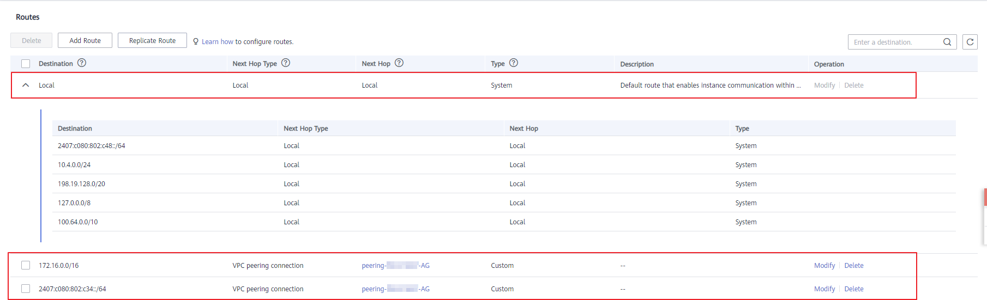Open the Next Hop column help icon
987x300 pixels.
pyautogui.click(x=399, y=63)
